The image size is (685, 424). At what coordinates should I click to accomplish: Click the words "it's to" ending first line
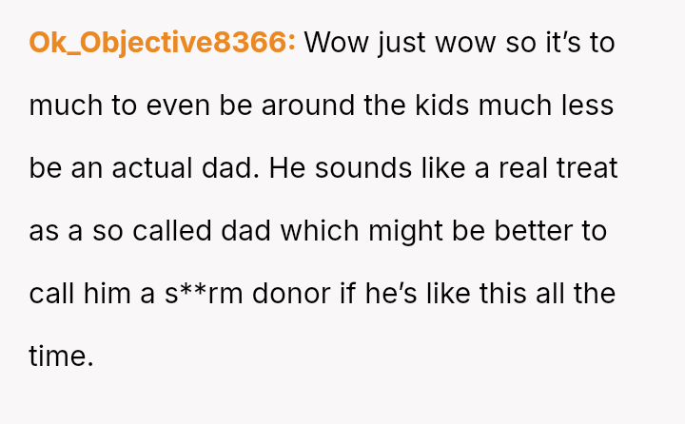click(x=578, y=43)
